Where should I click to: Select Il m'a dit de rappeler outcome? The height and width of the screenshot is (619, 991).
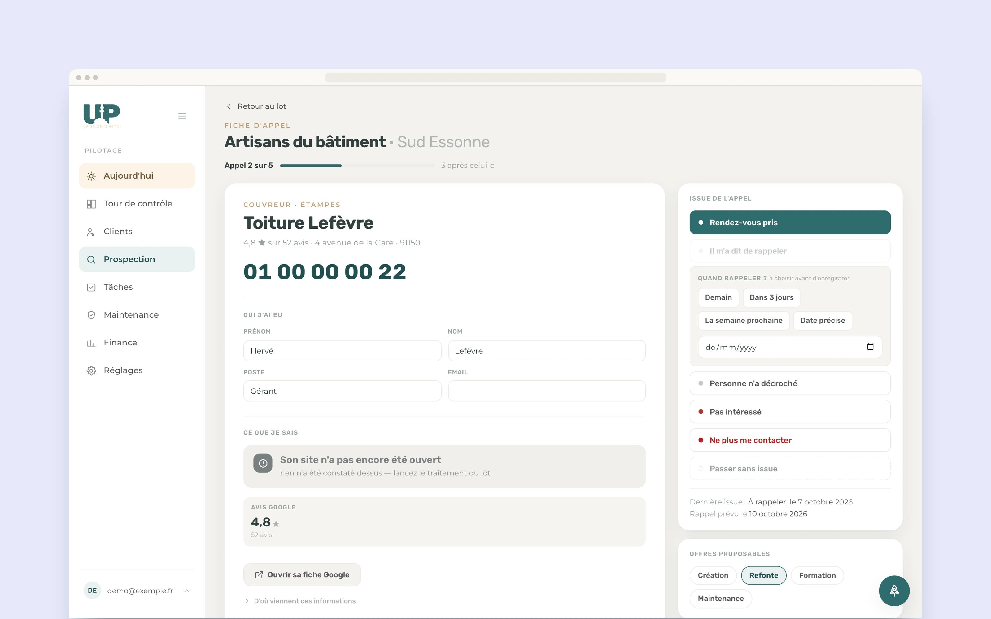pyautogui.click(x=790, y=251)
